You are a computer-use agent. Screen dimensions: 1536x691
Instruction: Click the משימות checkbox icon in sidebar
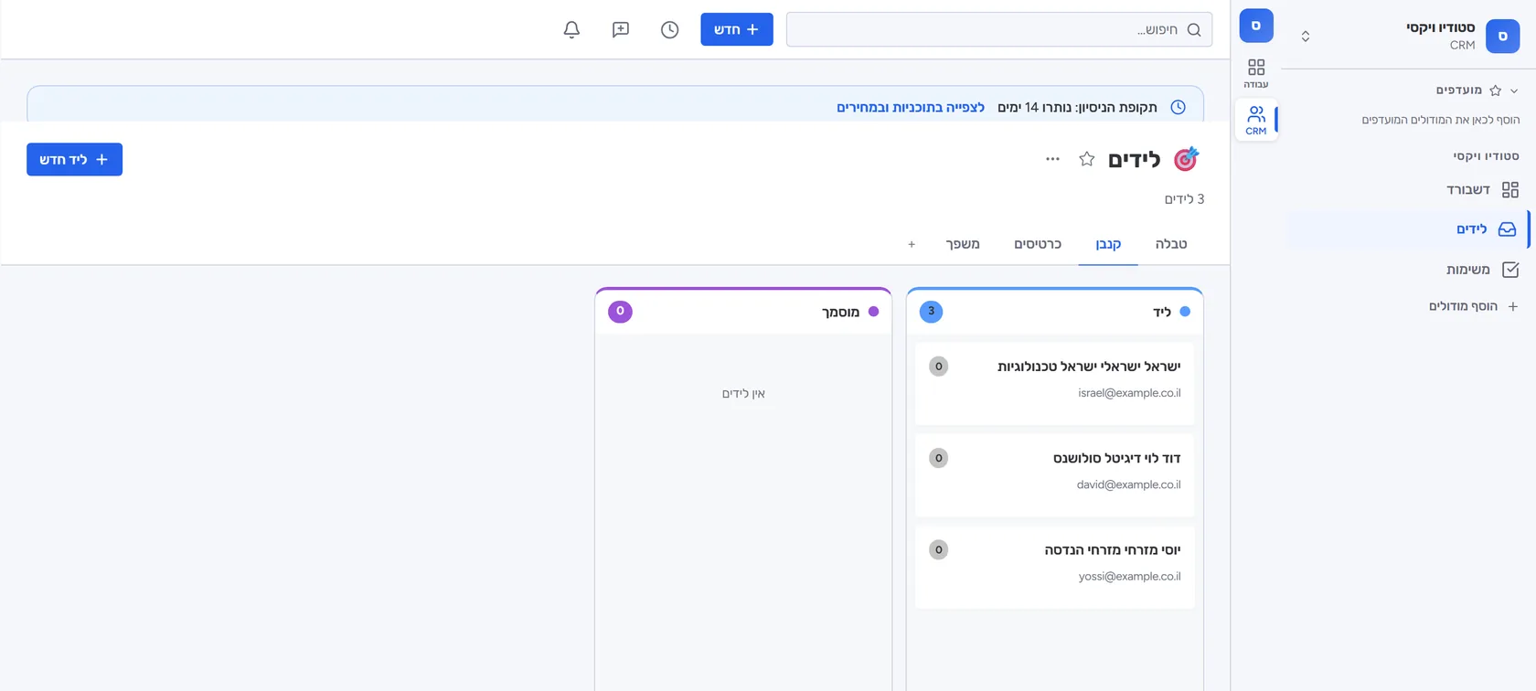click(x=1510, y=269)
